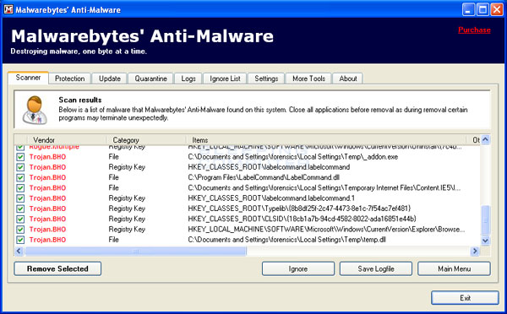Image resolution: width=507 pixels, height=314 pixels.
Task: Close the Malwarebytes window
Action: (x=497, y=9)
